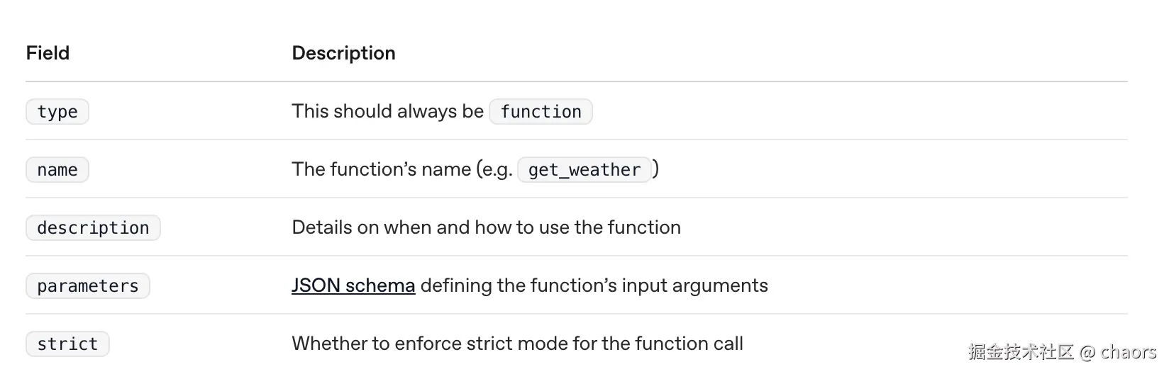Click "The function's name" description text
Image resolution: width=1169 pixels, height=374 pixels.
click(381, 169)
